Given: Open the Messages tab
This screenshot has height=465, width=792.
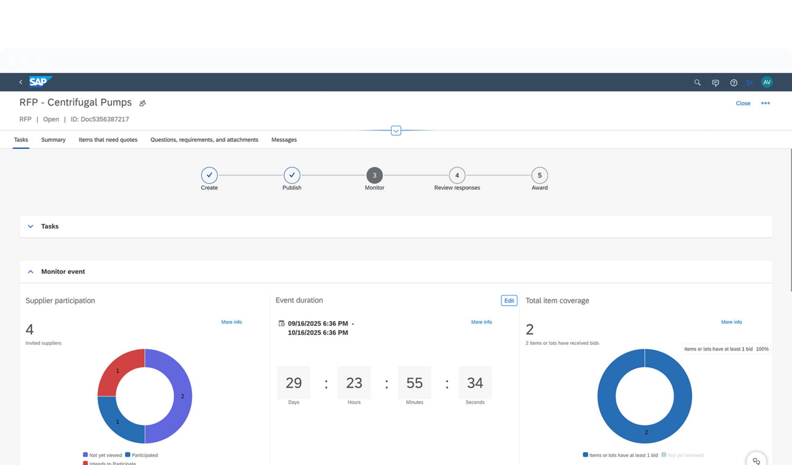Looking at the screenshot, I should coord(284,140).
